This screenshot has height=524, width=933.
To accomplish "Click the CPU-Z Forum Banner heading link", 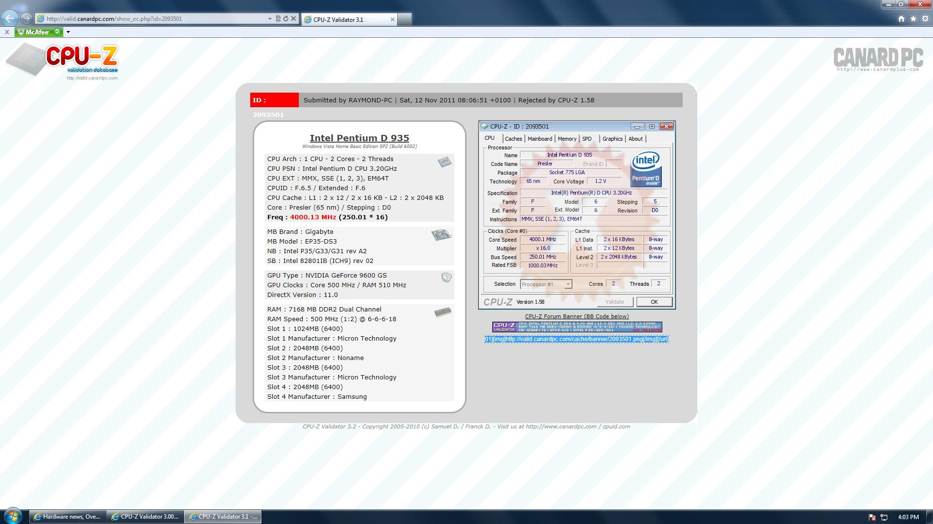I will point(577,316).
